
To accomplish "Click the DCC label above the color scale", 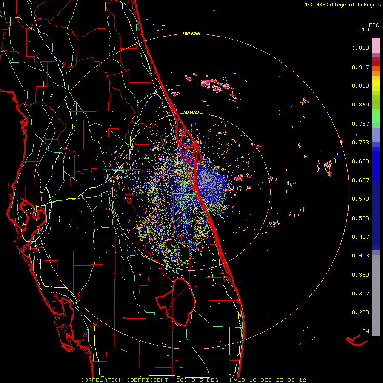I will (374, 26).
